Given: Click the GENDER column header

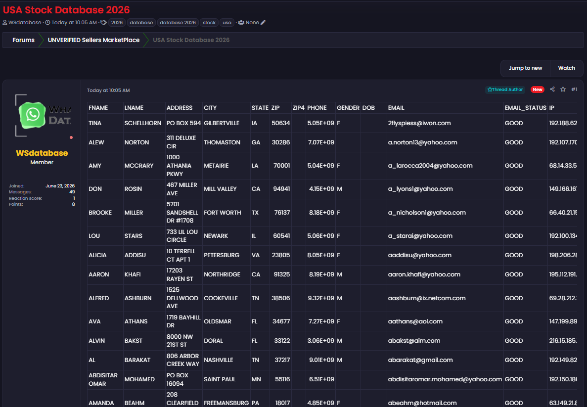Looking at the screenshot, I should (x=348, y=108).
